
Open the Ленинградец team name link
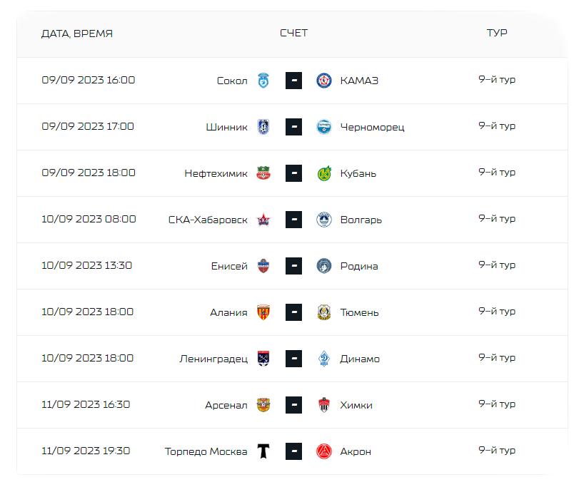tap(213, 359)
